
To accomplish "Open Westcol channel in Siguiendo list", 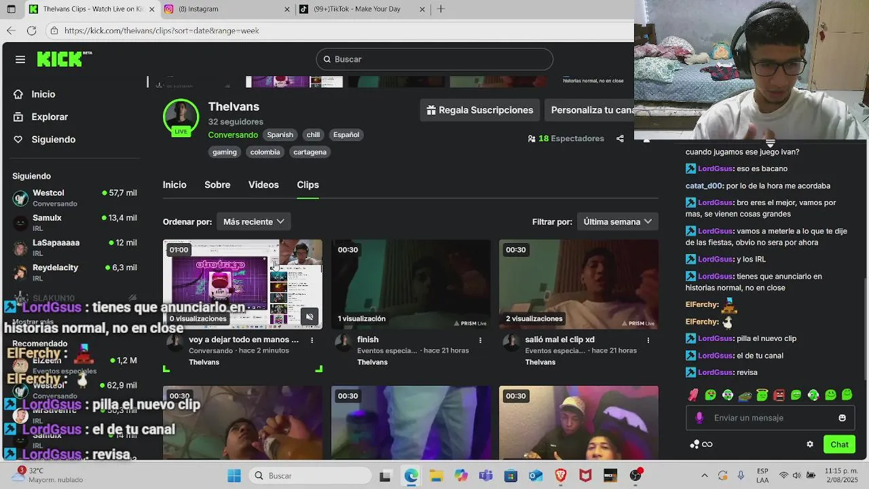I will (x=75, y=198).
